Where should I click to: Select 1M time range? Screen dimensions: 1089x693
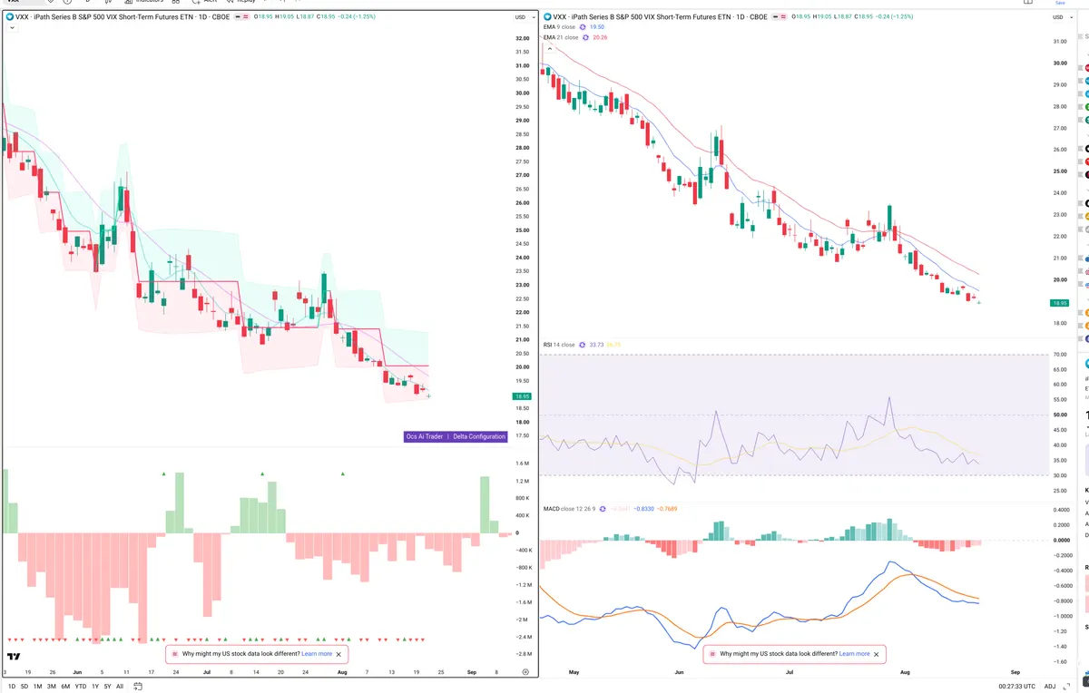point(38,686)
